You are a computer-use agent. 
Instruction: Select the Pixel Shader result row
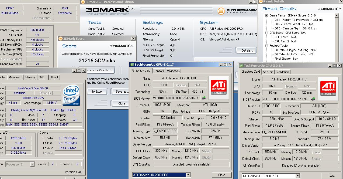(x=286, y=59)
